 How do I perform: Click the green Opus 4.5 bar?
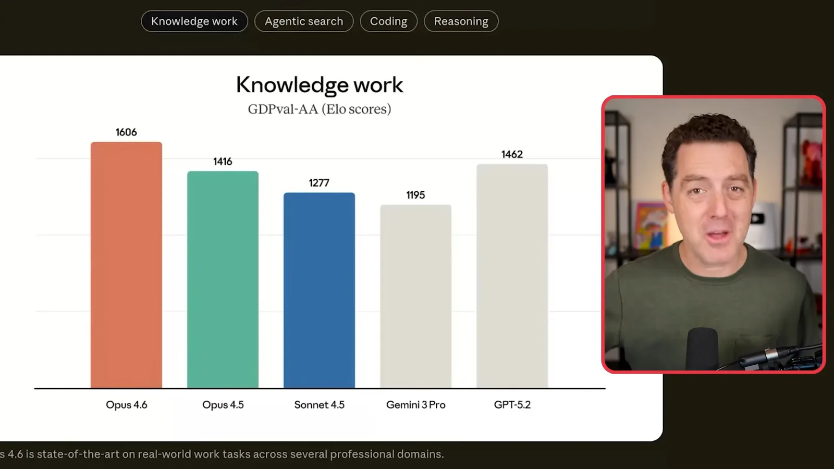223,279
